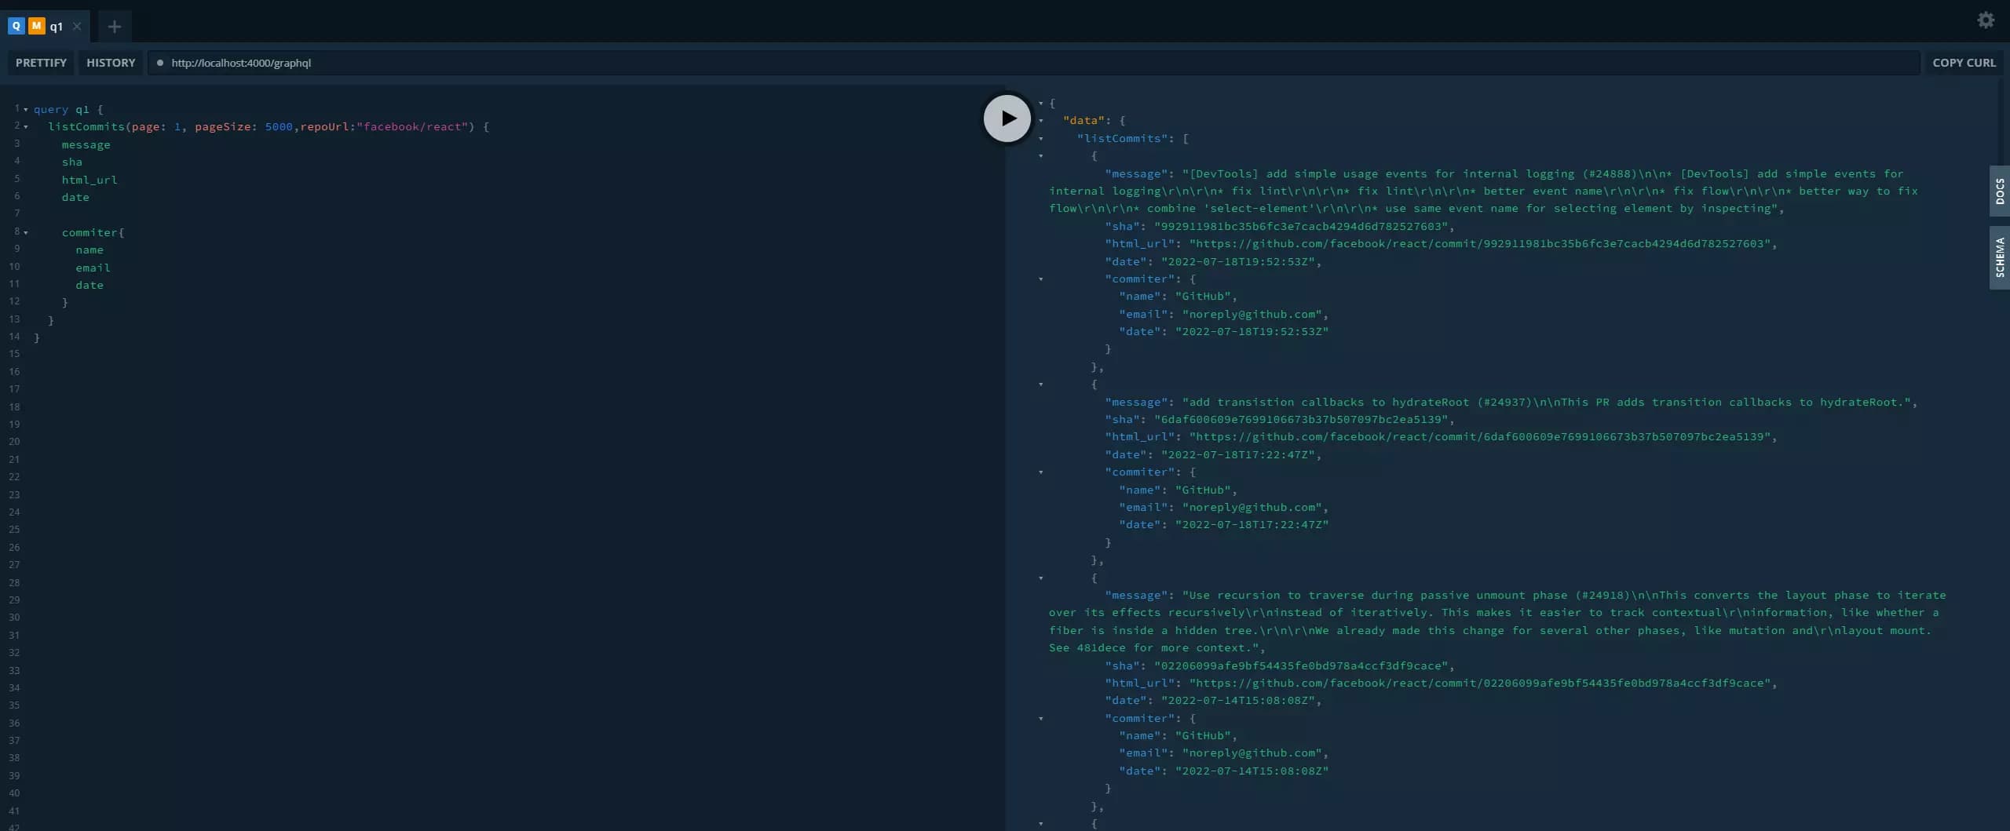The width and height of the screenshot is (2010, 831).
Task: Click the '[DevTools] add simple usage events' message
Action: 1484,191
